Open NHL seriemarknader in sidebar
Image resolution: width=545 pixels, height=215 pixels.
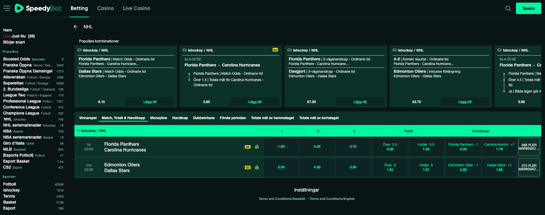33,125
